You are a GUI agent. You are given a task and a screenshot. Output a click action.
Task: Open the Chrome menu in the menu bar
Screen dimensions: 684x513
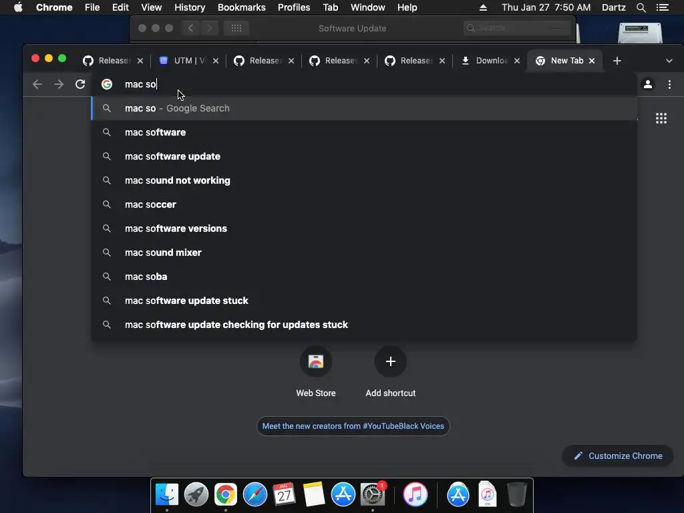point(54,7)
